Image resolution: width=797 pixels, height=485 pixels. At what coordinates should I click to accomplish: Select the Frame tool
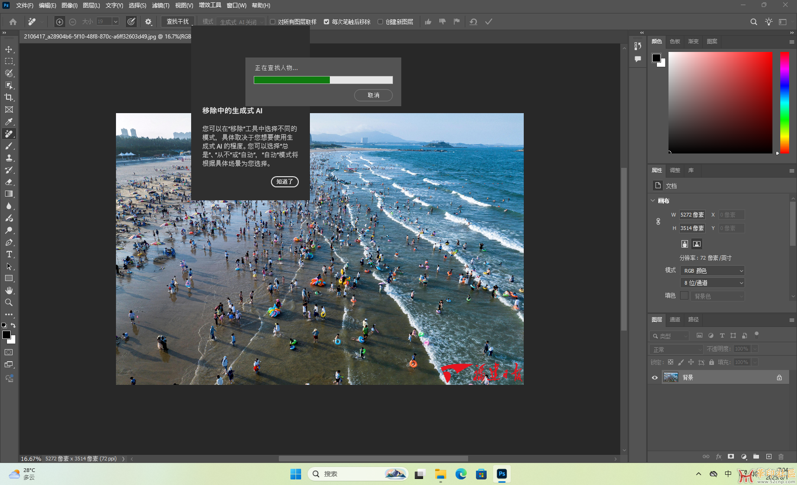point(9,109)
